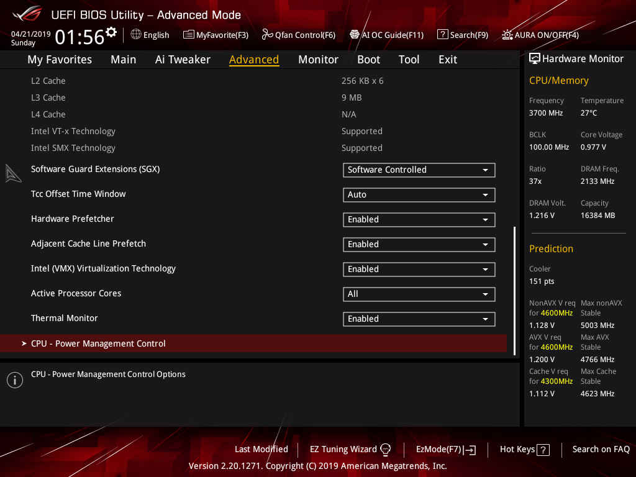Click the vertical scrollbar of settings list

[x=515, y=291]
